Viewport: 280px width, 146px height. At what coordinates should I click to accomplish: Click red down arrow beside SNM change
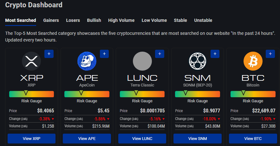tap(219, 119)
